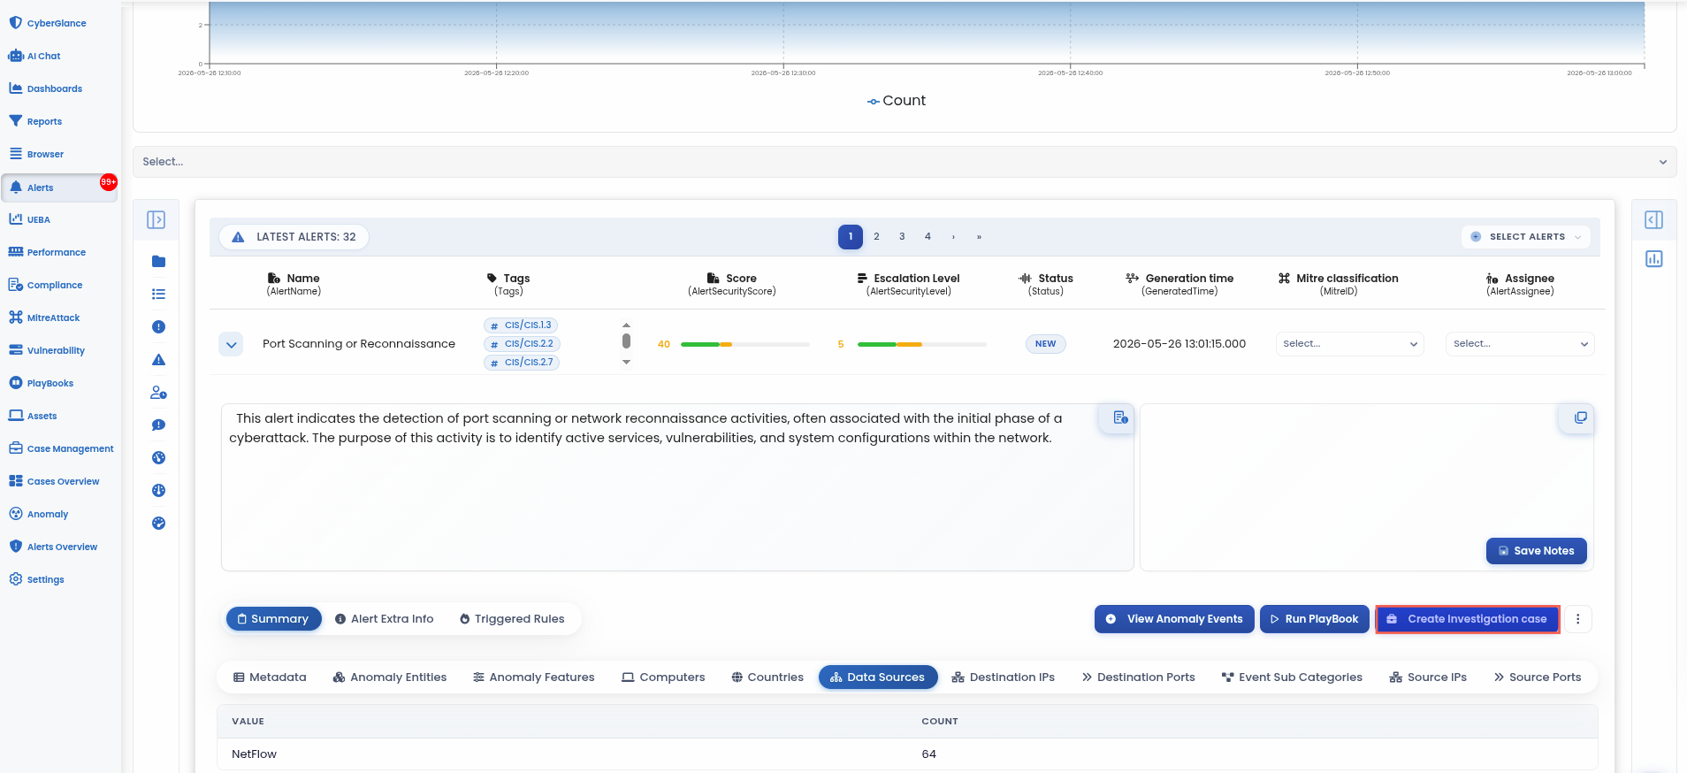
Task: Click Create Investigation case button
Action: coord(1467,619)
